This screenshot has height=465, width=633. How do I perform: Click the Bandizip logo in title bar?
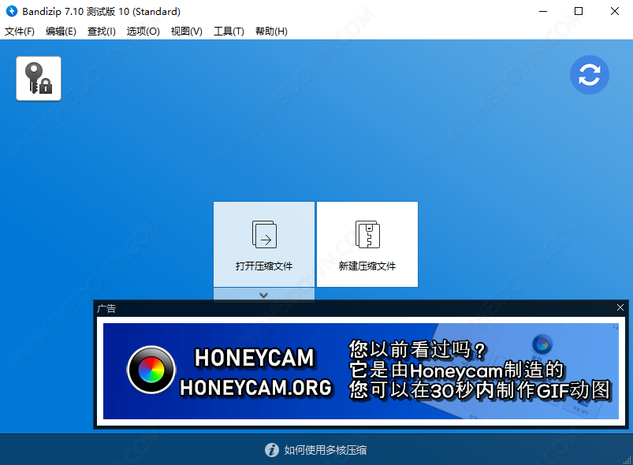point(11,11)
